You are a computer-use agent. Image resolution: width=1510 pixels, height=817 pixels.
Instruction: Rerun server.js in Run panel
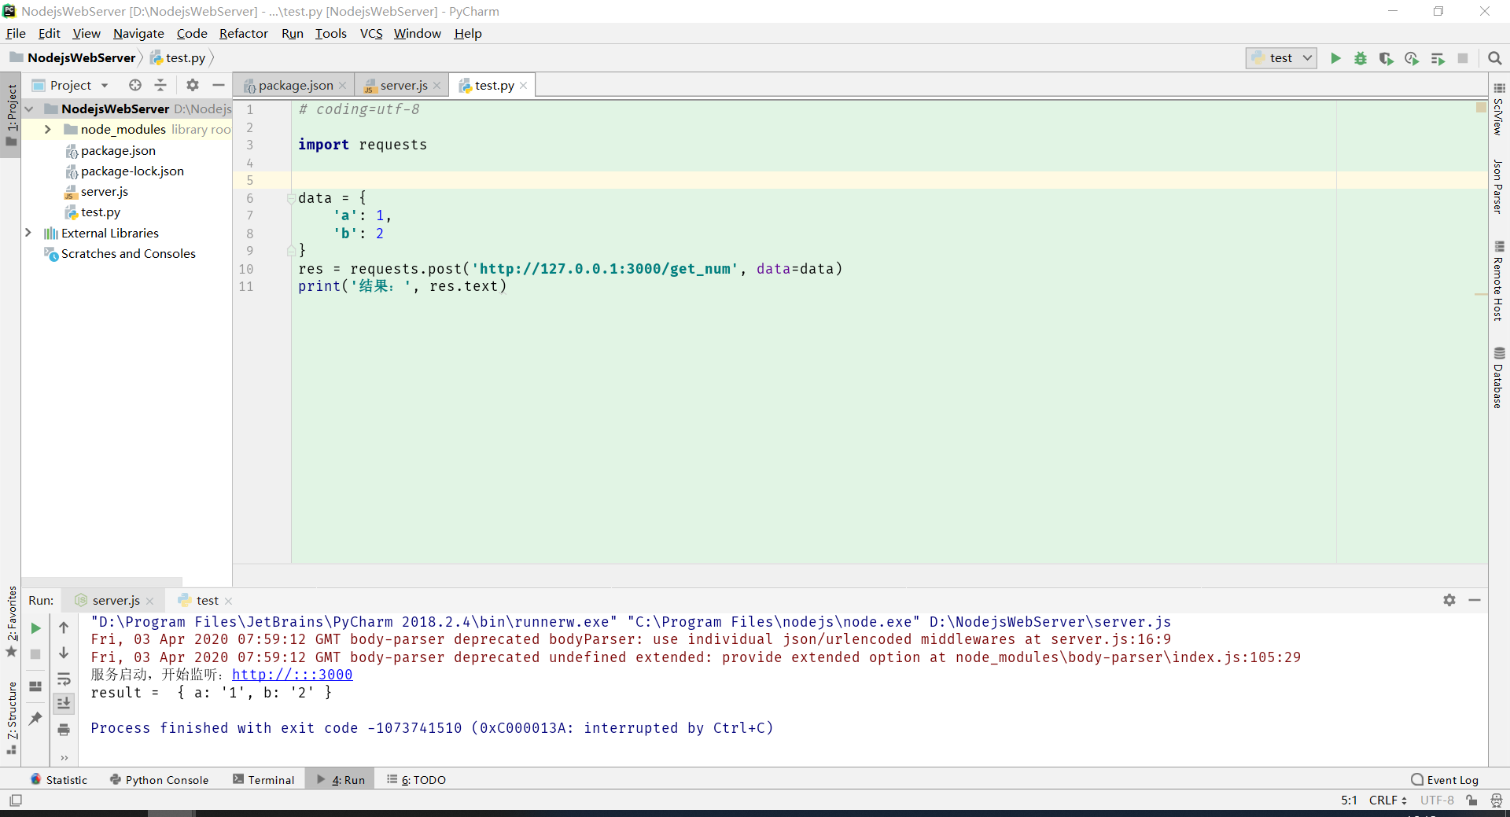tap(35, 628)
